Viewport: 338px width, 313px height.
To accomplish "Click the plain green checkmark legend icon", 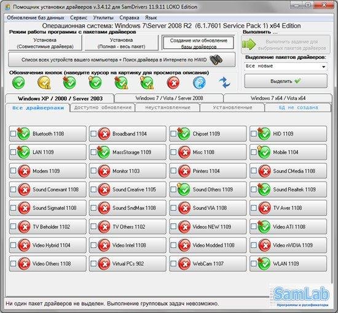I will coord(18,83).
